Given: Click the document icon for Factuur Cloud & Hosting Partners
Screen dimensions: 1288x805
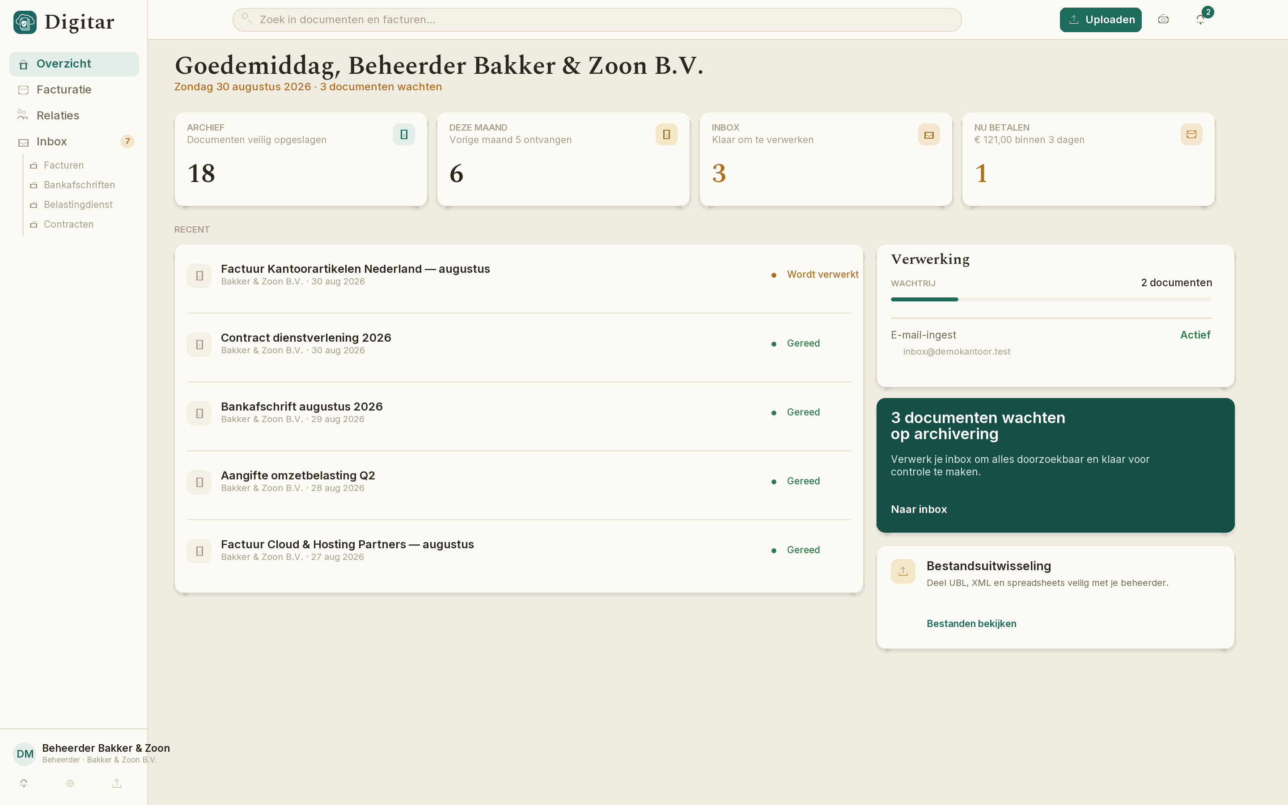Looking at the screenshot, I should [199, 551].
